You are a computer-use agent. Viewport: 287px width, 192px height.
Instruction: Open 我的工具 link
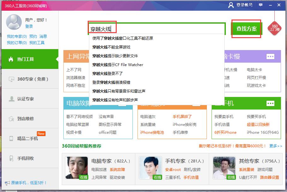(x=37, y=43)
